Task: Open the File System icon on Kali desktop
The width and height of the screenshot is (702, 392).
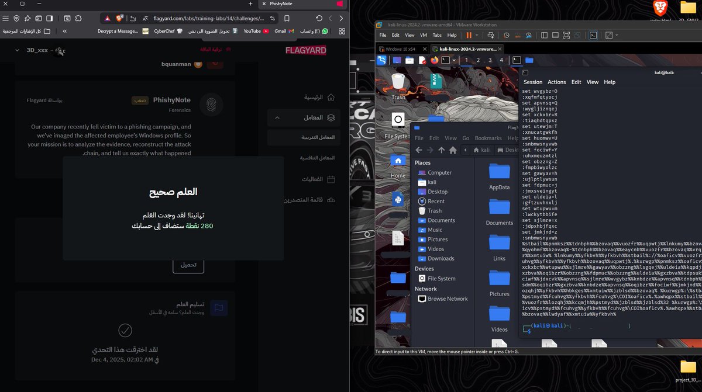Action: 398,126
